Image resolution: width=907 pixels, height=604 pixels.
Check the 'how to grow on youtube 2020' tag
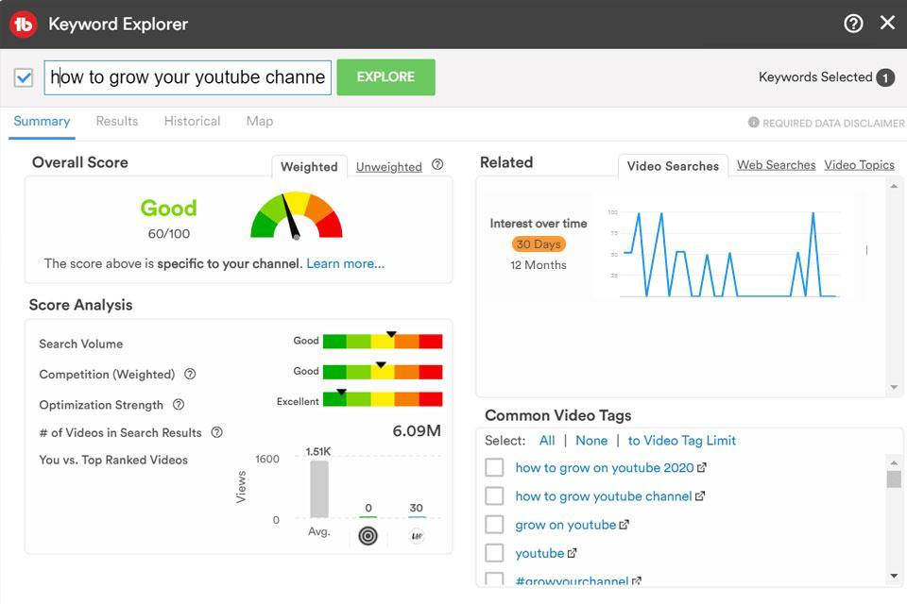pyautogui.click(x=494, y=467)
